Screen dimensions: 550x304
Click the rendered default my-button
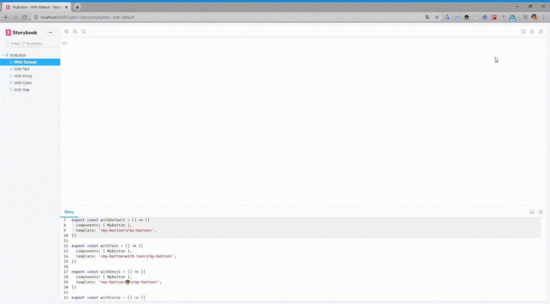pos(65,43)
